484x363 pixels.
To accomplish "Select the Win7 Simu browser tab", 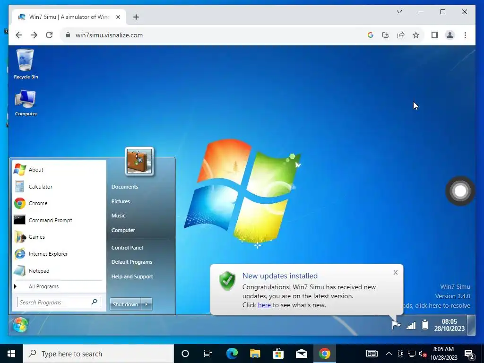I will coord(69,17).
